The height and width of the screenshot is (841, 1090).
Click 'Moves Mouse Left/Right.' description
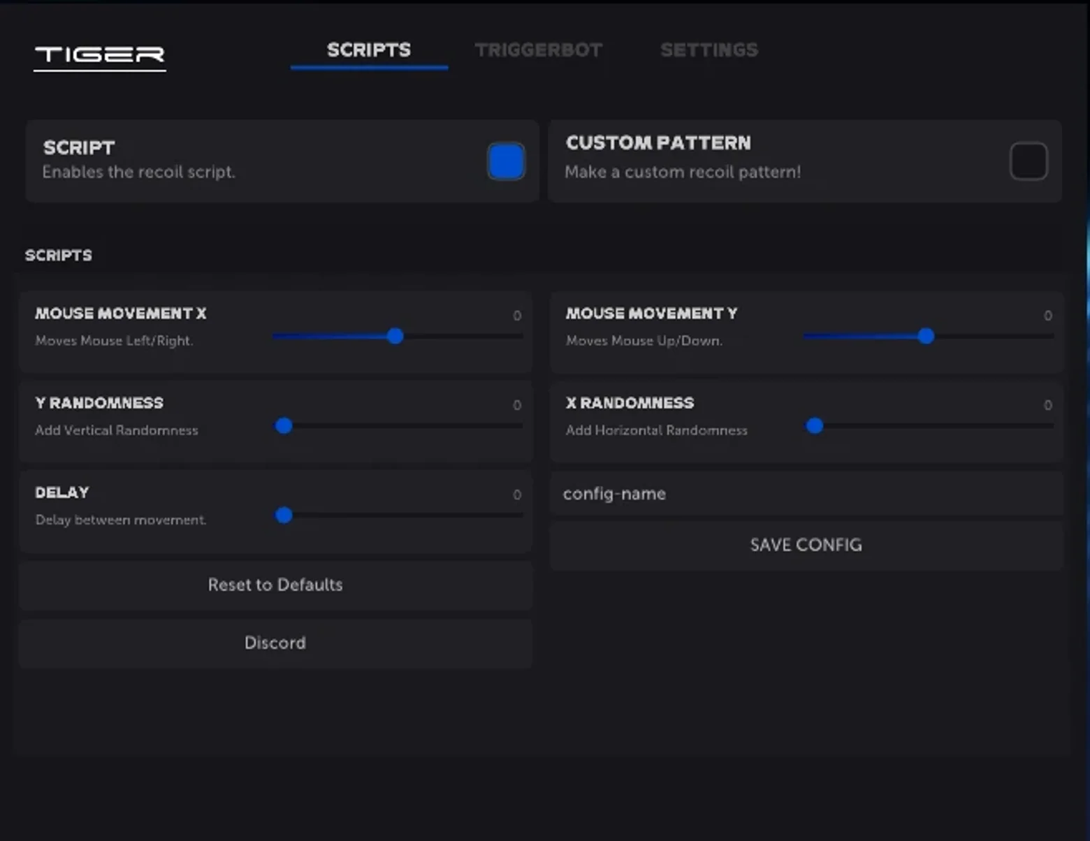(x=114, y=340)
